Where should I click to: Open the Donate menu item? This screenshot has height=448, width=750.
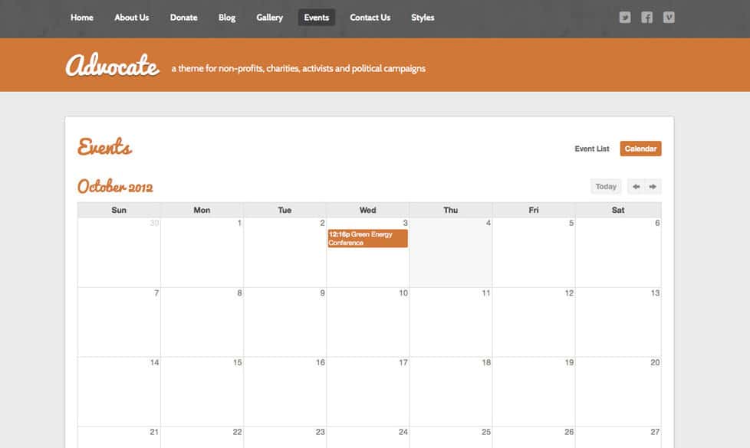[184, 18]
